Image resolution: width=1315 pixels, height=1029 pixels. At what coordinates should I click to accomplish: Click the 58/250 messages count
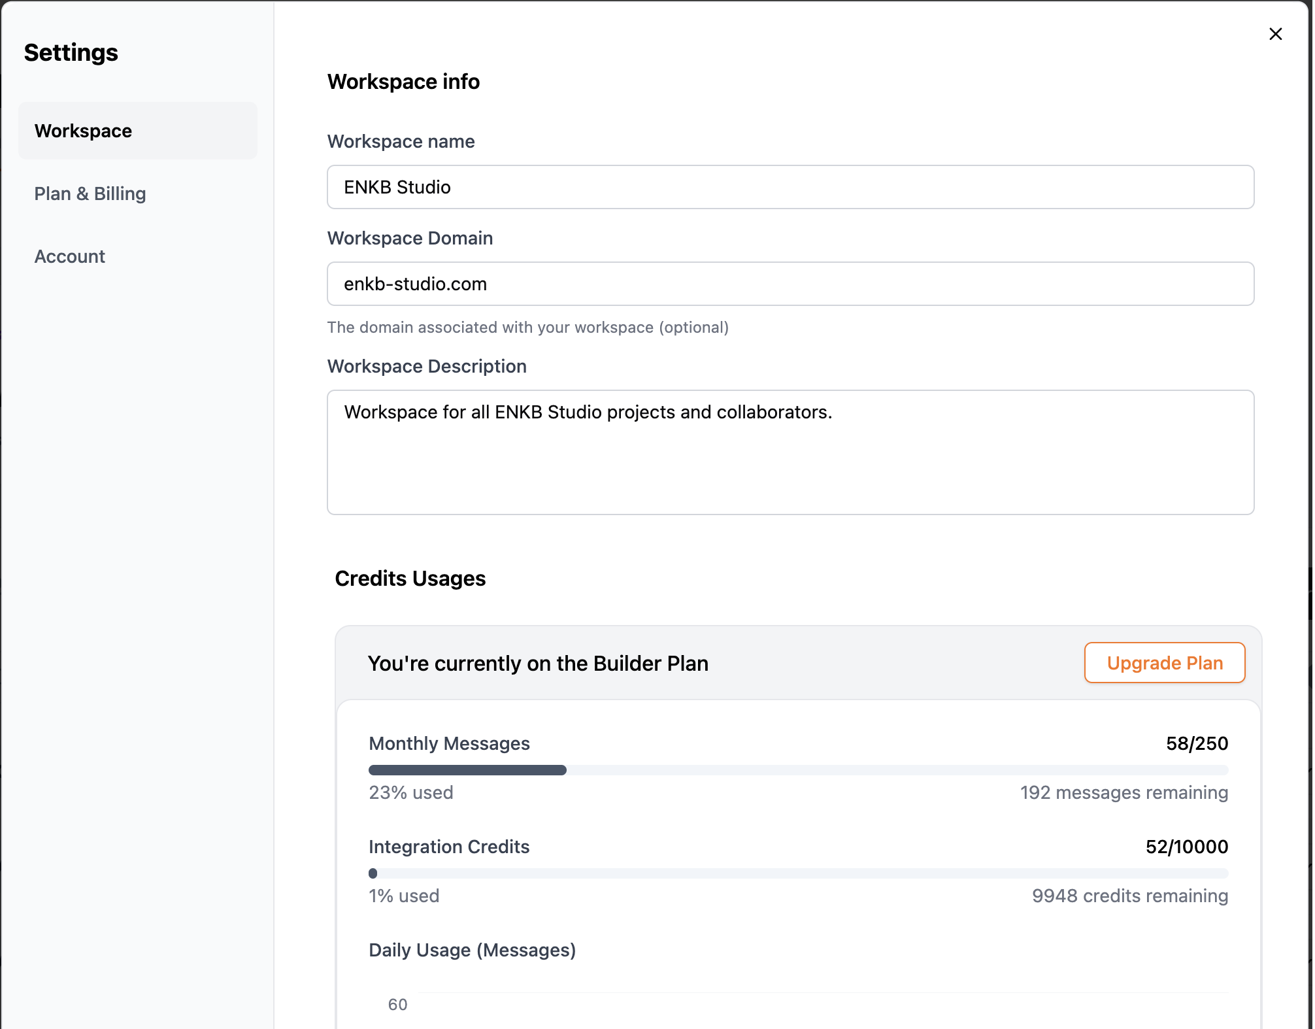click(x=1197, y=743)
